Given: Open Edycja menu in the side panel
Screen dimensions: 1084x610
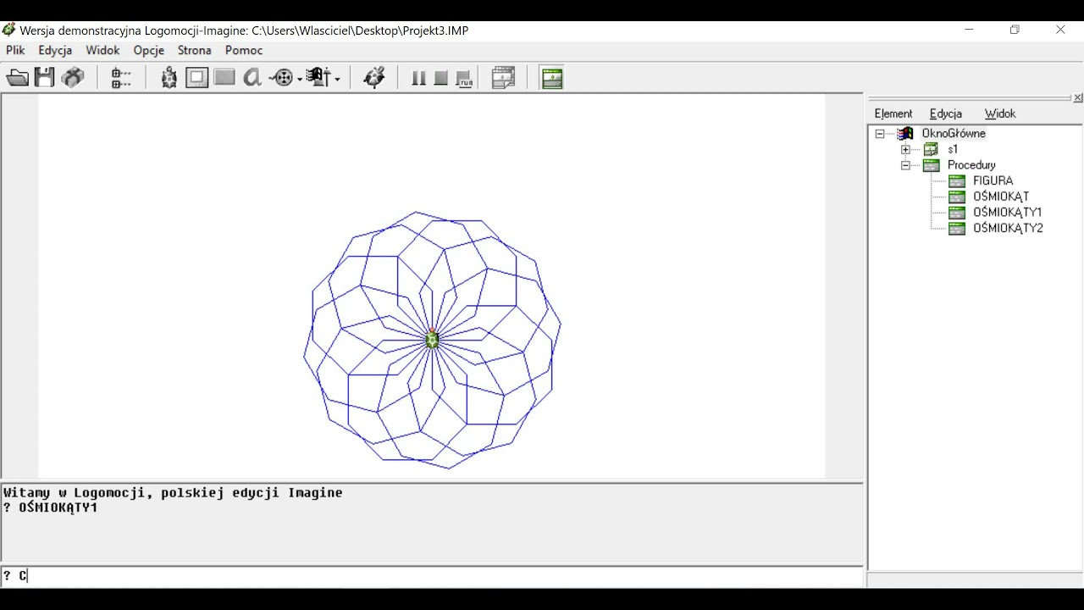Looking at the screenshot, I should pyautogui.click(x=946, y=114).
